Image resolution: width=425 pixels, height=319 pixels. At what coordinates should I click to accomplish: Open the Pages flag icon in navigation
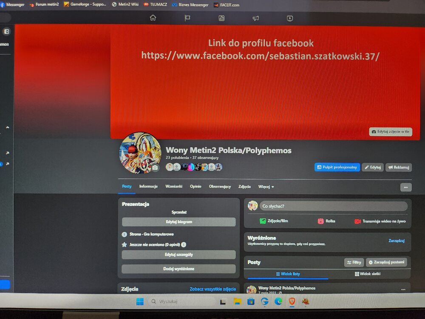[x=187, y=18]
